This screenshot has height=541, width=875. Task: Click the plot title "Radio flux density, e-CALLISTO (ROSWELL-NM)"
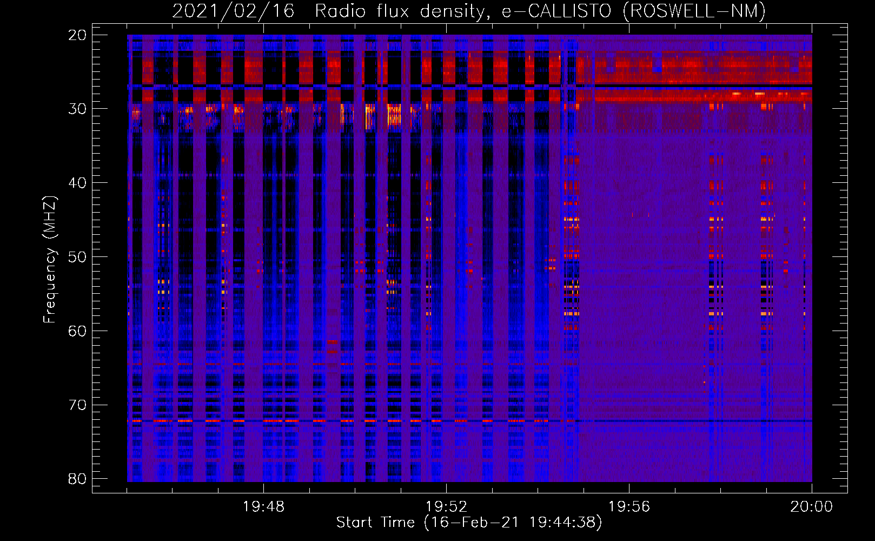[x=540, y=11]
